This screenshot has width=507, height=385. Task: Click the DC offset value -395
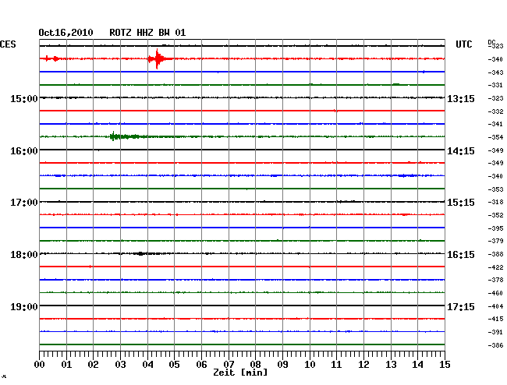(495, 228)
